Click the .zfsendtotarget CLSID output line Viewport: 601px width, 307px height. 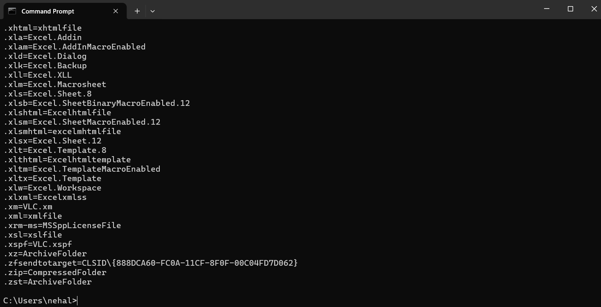tap(151, 263)
